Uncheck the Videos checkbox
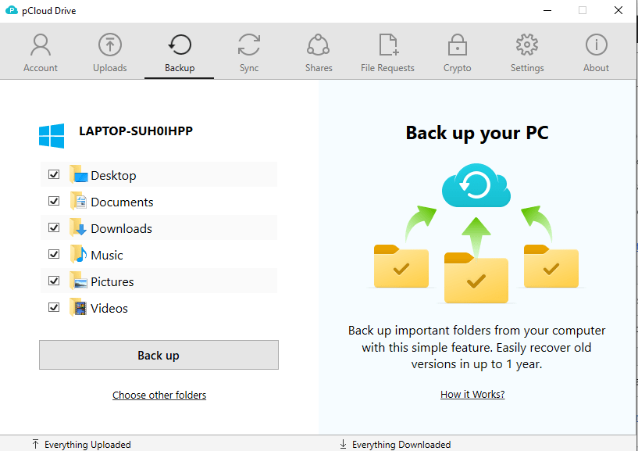Viewport: 638px width, 451px height. pos(54,306)
